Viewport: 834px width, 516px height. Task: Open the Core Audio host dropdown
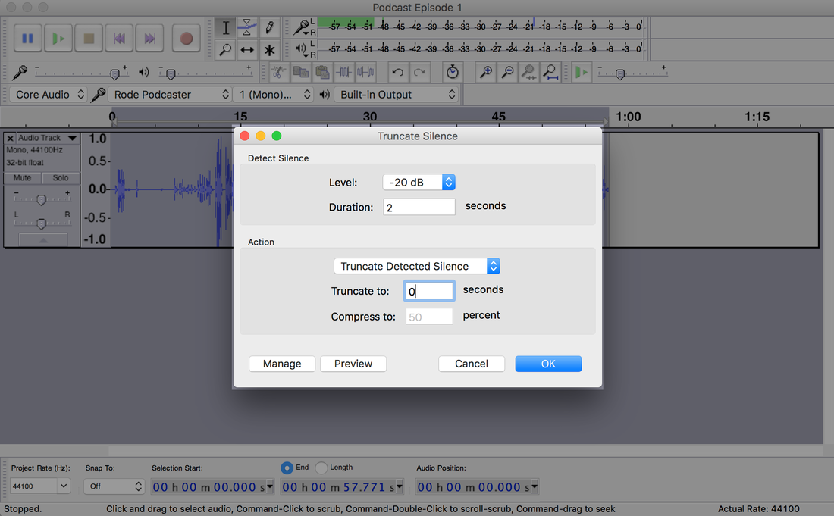click(49, 95)
